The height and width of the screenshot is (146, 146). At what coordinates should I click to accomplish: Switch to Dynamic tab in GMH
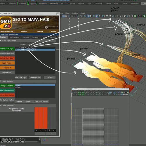coord(35,37)
